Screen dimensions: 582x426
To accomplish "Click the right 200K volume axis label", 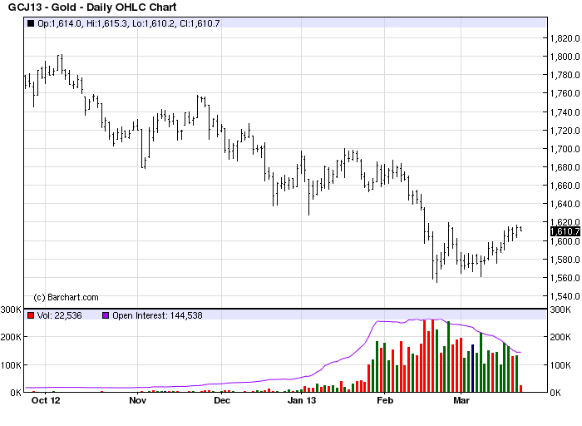I will tap(560, 337).
